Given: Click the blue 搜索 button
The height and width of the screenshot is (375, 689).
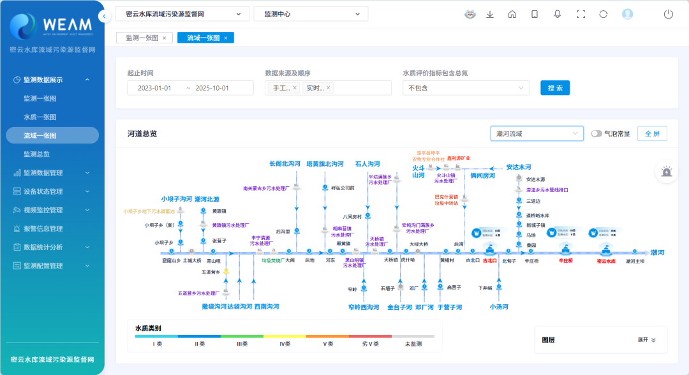Looking at the screenshot, I should [554, 88].
